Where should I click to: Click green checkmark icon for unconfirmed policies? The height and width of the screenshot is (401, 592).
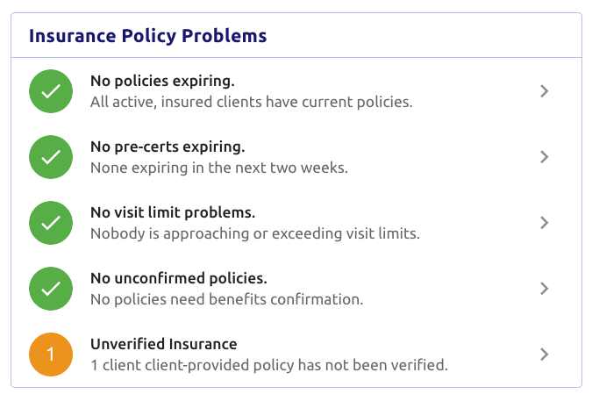[x=51, y=289]
